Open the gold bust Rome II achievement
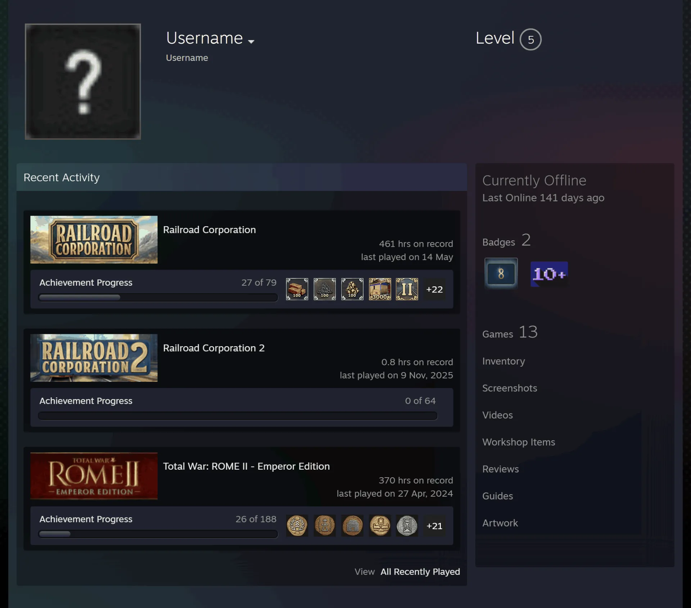Screen dimensions: 691x608 380,526
